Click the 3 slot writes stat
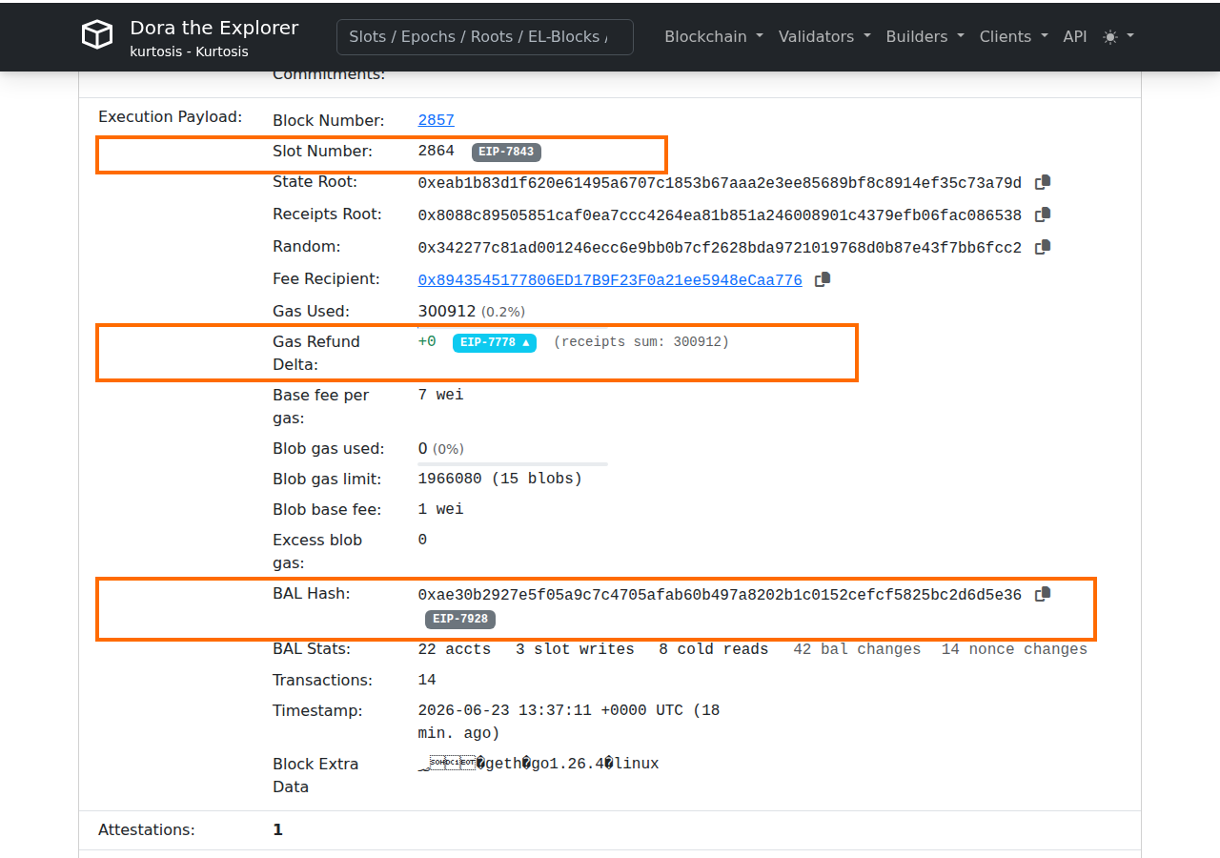1220x858 pixels. (575, 649)
